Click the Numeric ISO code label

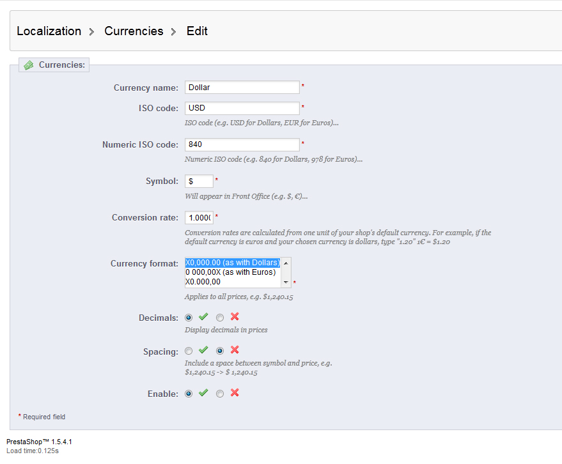click(x=140, y=144)
